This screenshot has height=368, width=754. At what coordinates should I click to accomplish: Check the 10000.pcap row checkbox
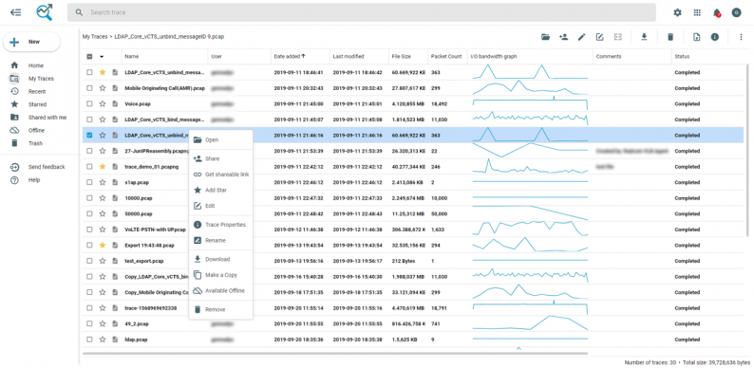point(89,198)
